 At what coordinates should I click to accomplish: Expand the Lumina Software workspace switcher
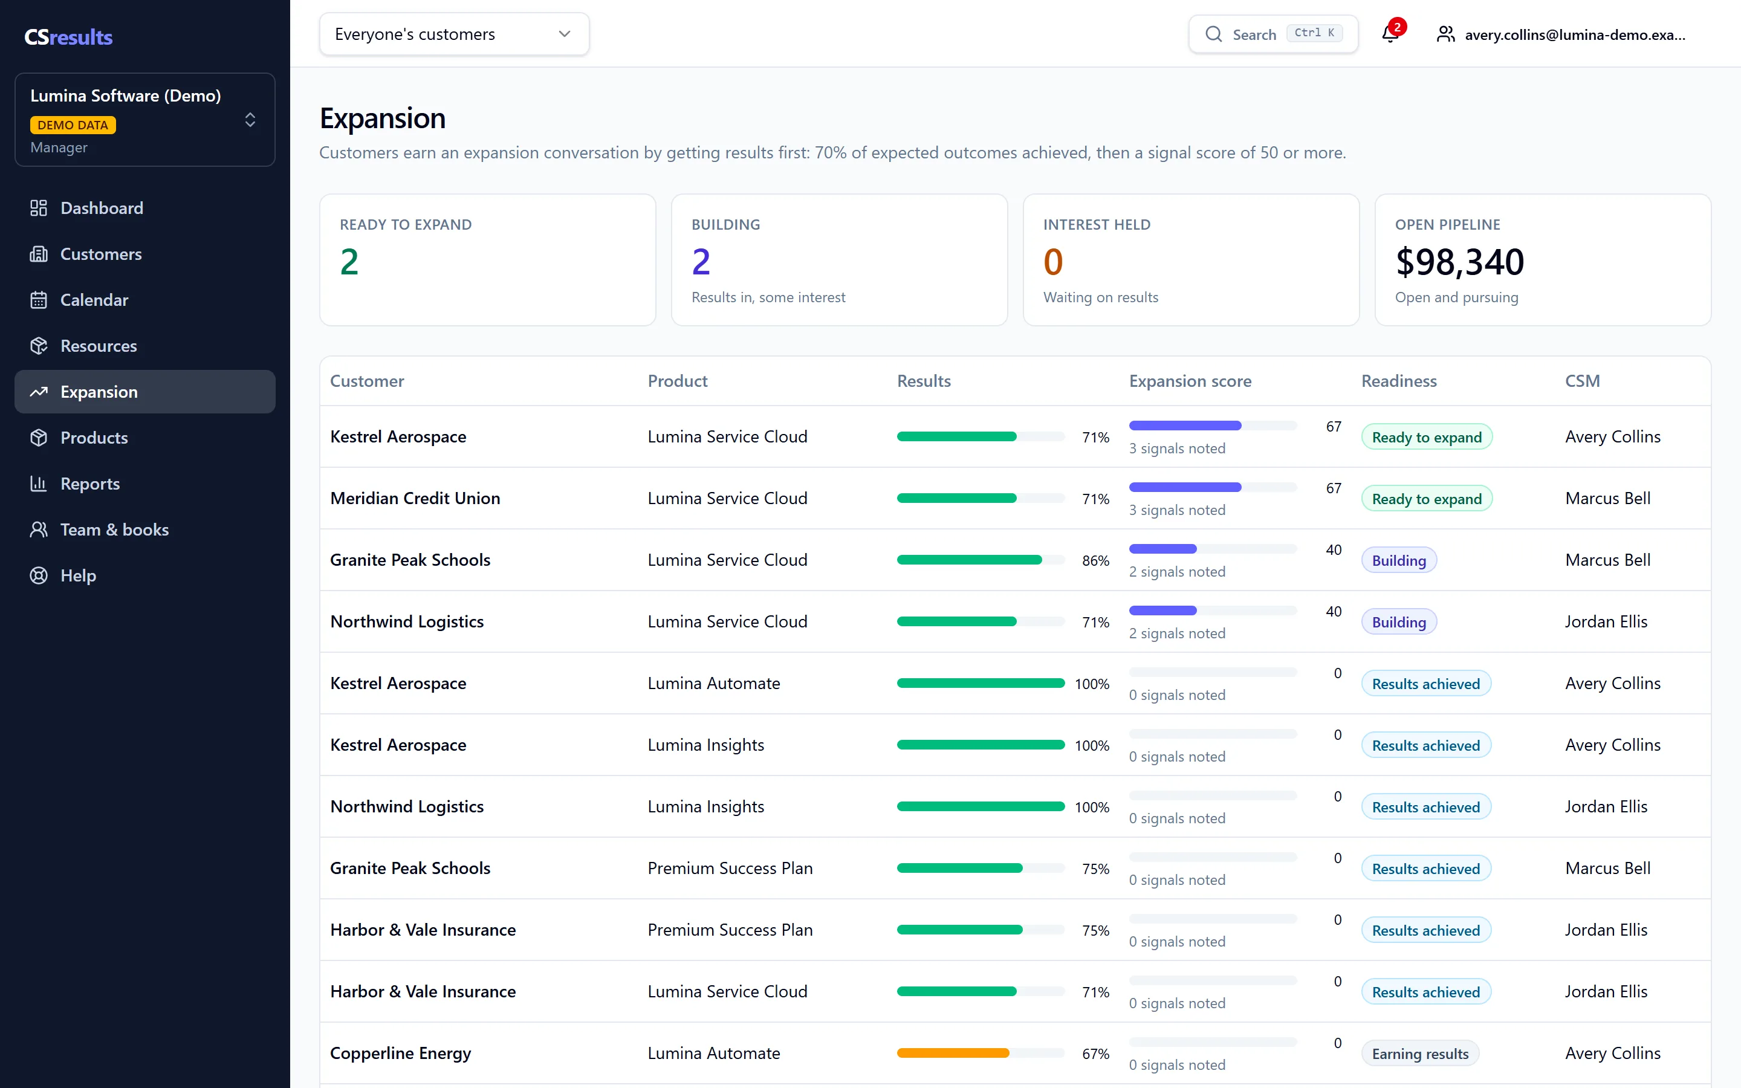point(144,120)
